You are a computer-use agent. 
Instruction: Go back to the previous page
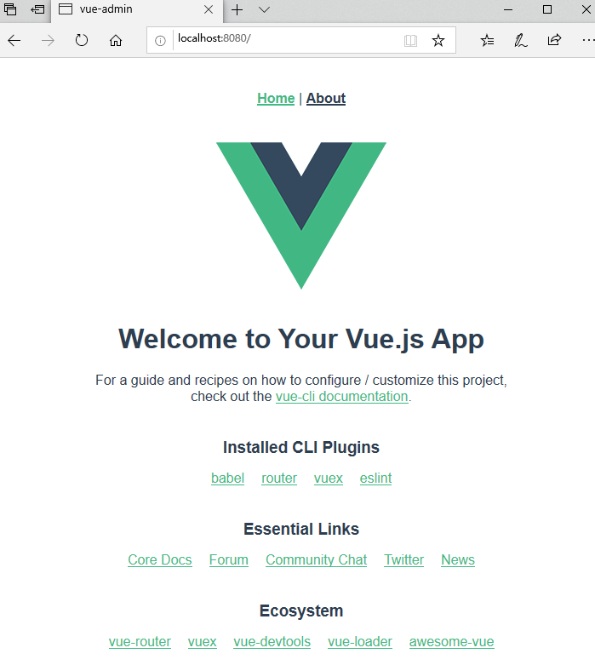click(x=14, y=41)
